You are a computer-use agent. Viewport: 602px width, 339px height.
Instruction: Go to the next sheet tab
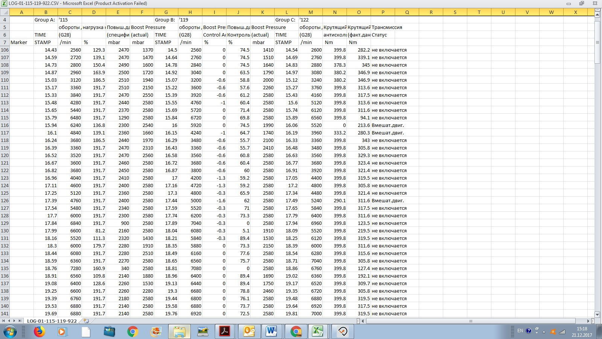click(14, 321)
